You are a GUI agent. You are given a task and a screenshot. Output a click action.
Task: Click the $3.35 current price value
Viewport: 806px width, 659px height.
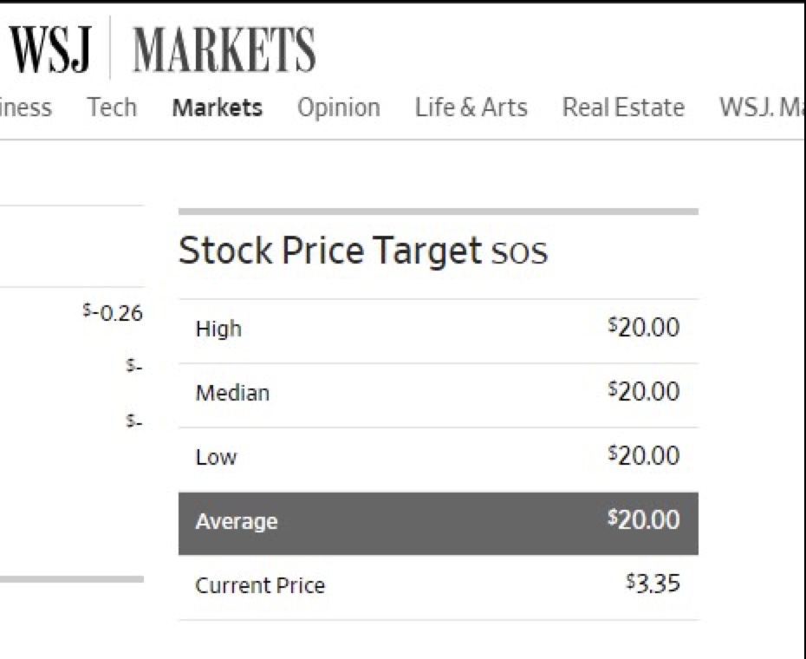653,584
